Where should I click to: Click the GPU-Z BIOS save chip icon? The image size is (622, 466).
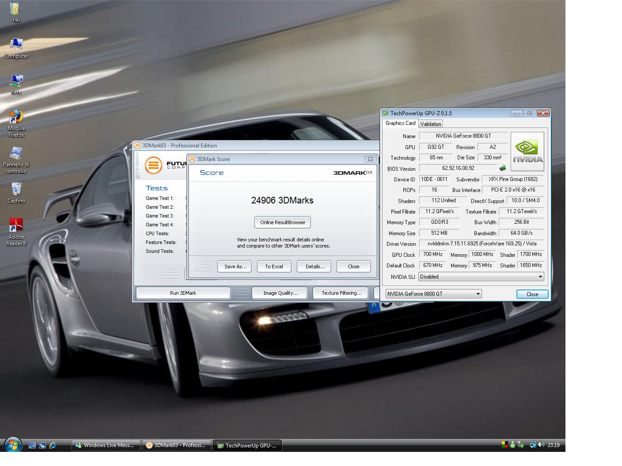[503, 168]
